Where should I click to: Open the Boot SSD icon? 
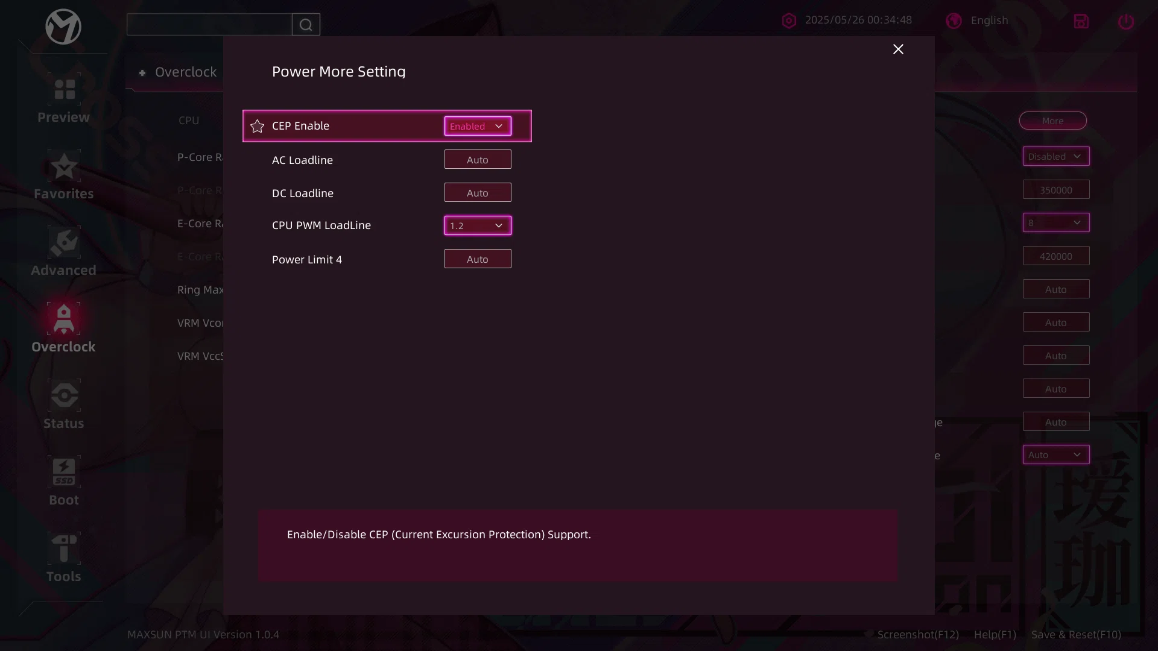point(64,472)
